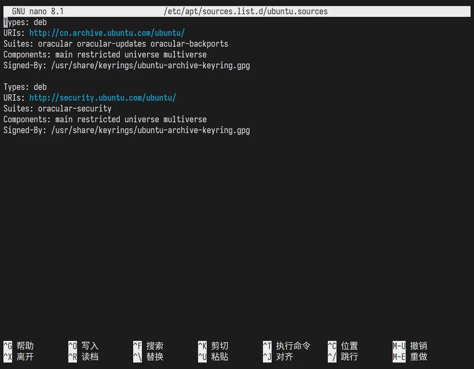Click the ^J 对齐 justify shortcut
The image size is (474, 369).
(278, 357)
